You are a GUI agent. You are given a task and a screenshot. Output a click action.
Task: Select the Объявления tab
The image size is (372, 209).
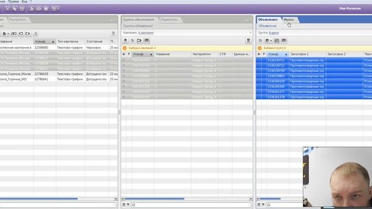(268, 20)
